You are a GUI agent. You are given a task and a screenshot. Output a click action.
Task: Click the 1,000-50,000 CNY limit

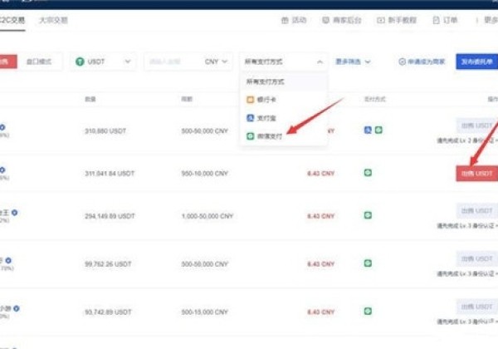coord(207,216)
